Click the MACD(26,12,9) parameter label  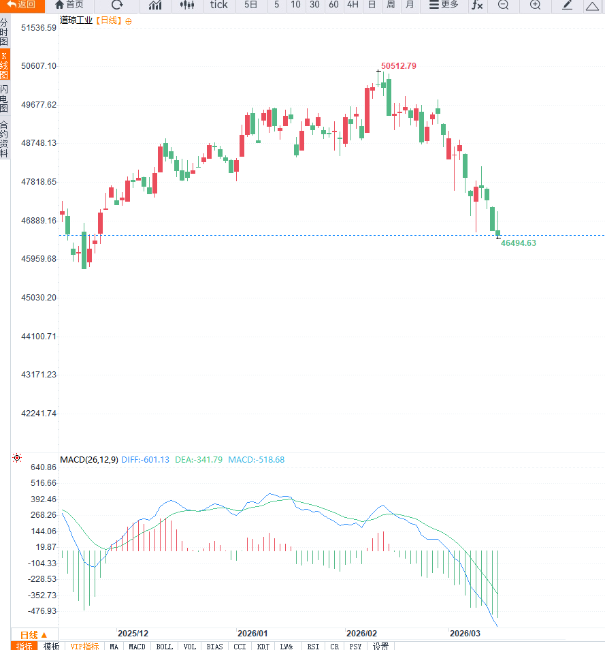coord(89,460)
